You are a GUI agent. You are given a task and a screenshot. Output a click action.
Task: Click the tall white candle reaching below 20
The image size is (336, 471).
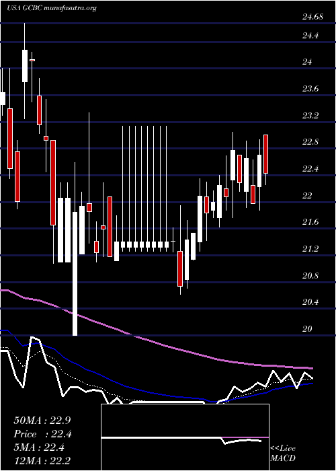(x=75, y=273)
